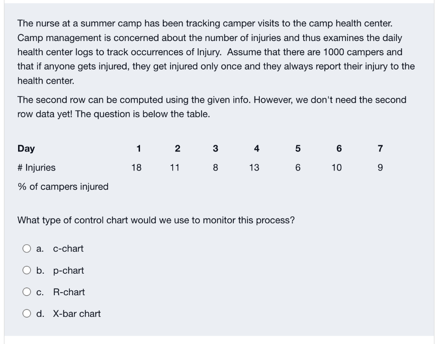The width and height of the screenshot is (441, 344).
Task: Select the c-chart radio button
Action: coord(26,249)
